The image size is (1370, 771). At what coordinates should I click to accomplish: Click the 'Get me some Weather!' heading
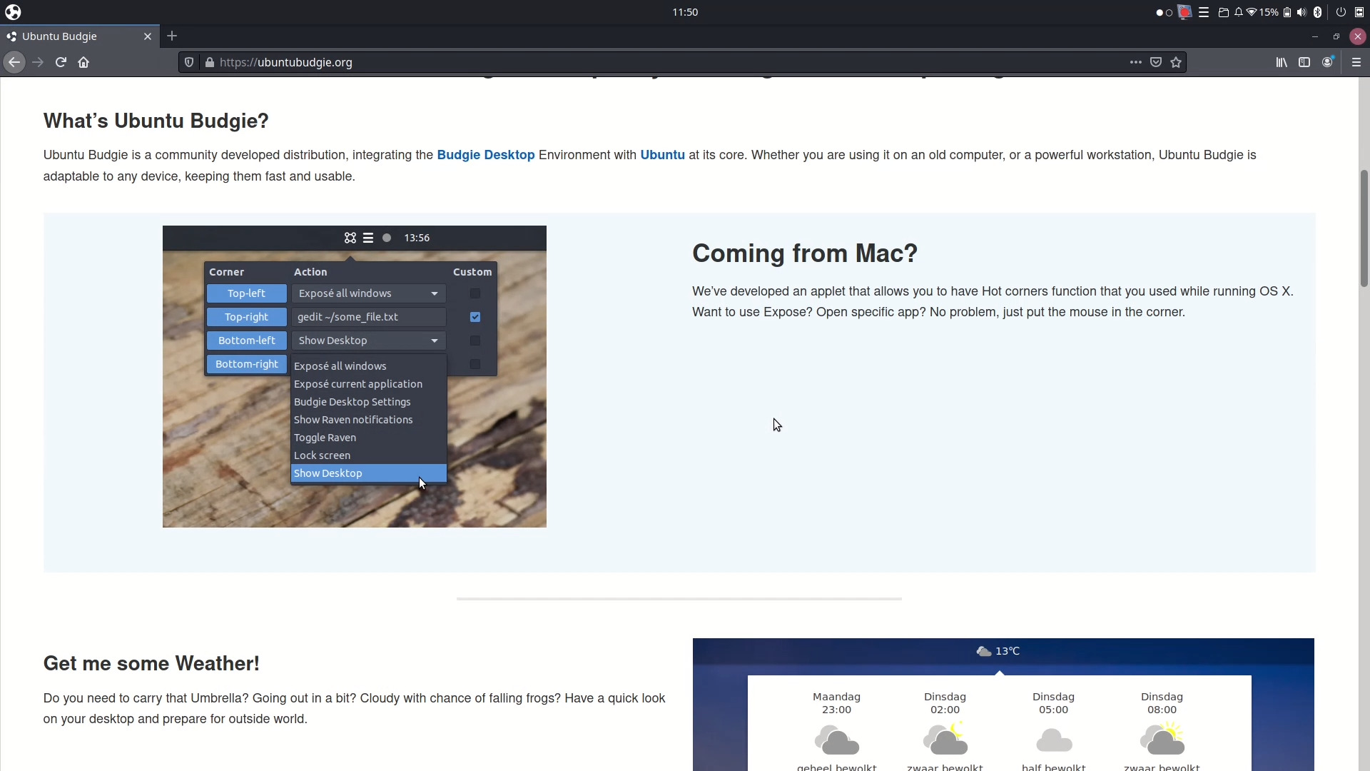pos(151,663)
